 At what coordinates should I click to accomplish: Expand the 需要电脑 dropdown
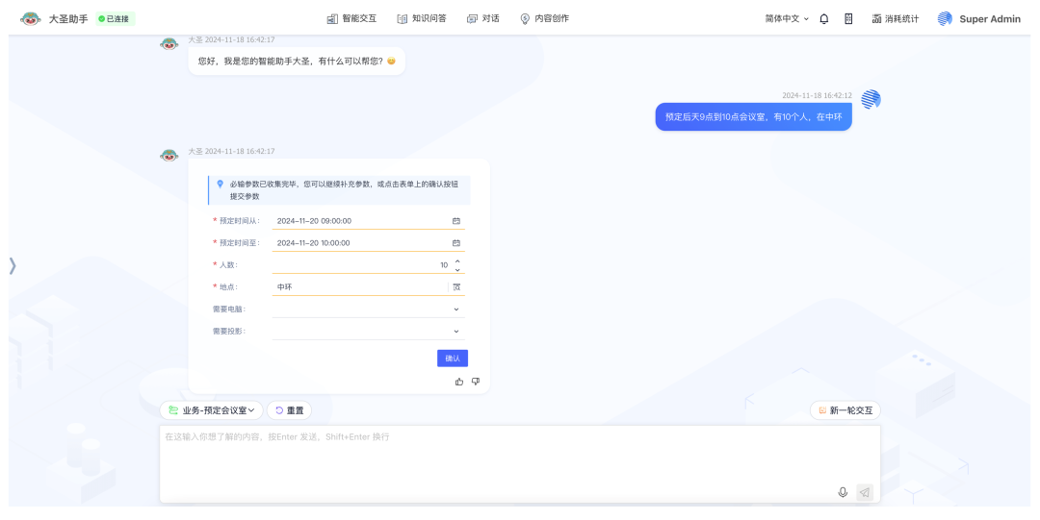pos(456,310)
